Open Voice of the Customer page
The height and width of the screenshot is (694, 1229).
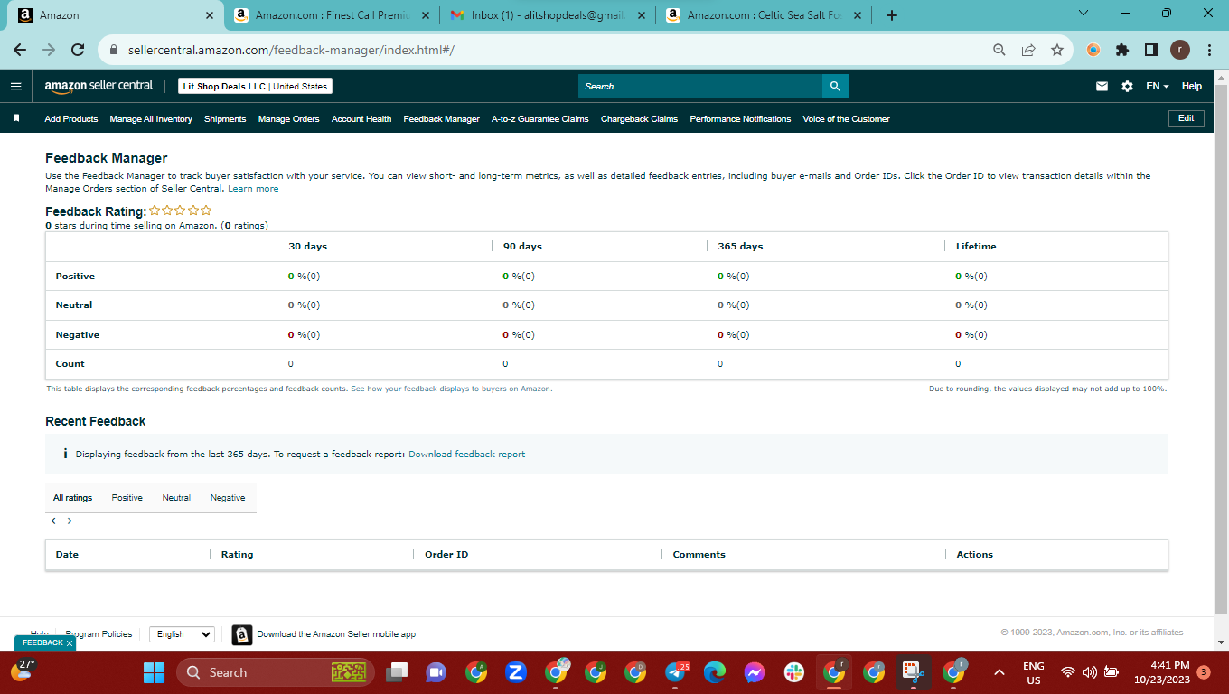tap(847, 119)
